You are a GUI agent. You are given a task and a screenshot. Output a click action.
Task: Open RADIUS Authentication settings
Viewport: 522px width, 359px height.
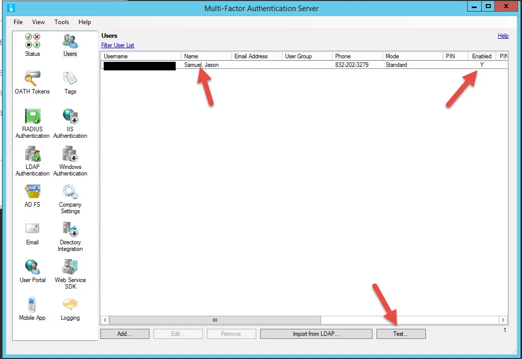pyautogui.click(x=32, y=123)
